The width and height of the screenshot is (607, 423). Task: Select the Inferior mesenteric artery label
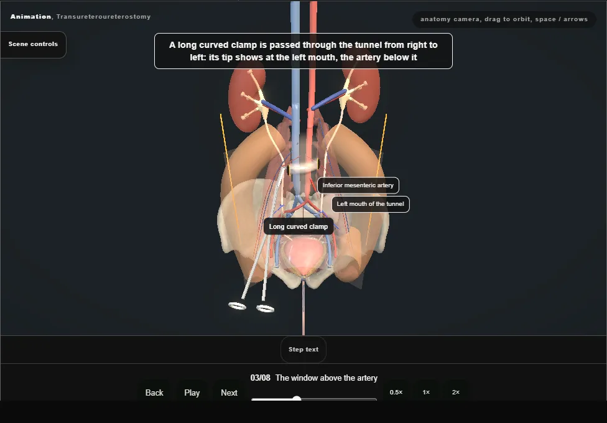click(358, 185)
